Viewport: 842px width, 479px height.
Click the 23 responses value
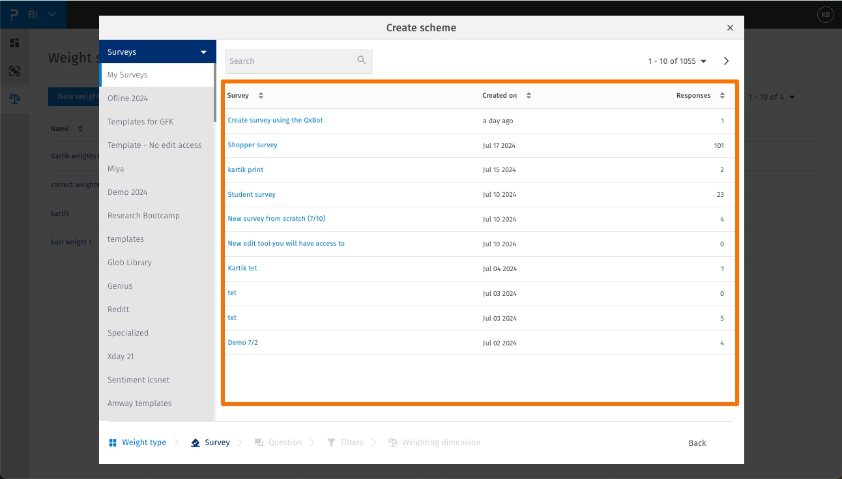click(720, 195)
